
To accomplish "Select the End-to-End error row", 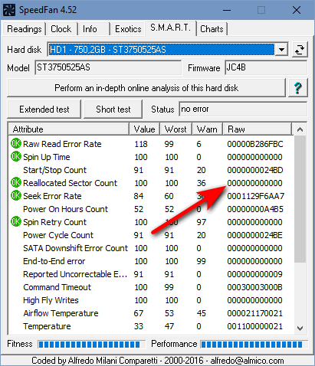I will pyautogui.click(x=151, y=261).
